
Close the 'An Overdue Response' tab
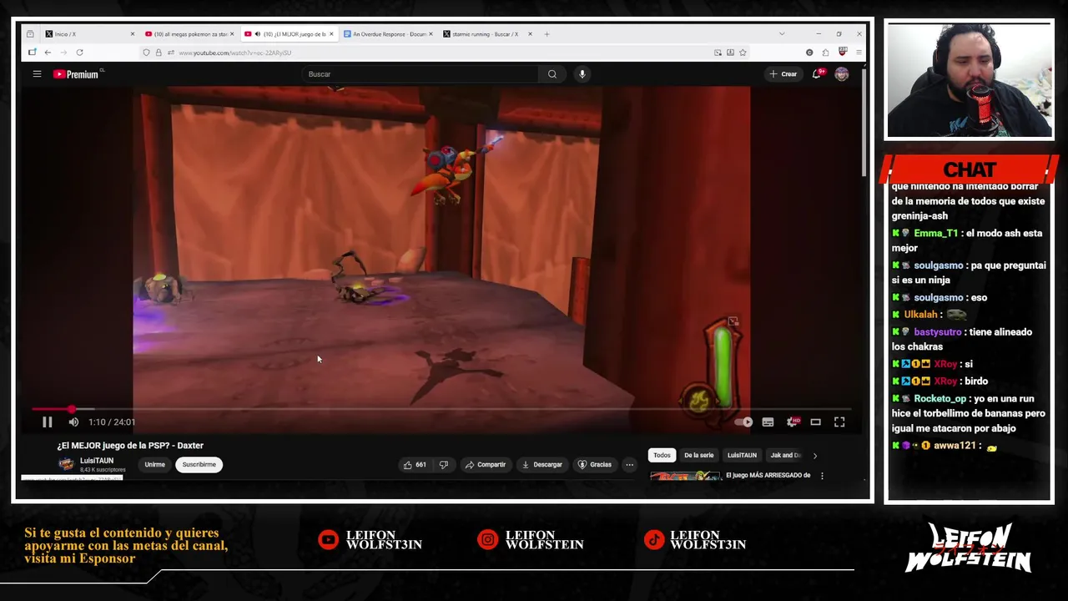tap(431, 34)
